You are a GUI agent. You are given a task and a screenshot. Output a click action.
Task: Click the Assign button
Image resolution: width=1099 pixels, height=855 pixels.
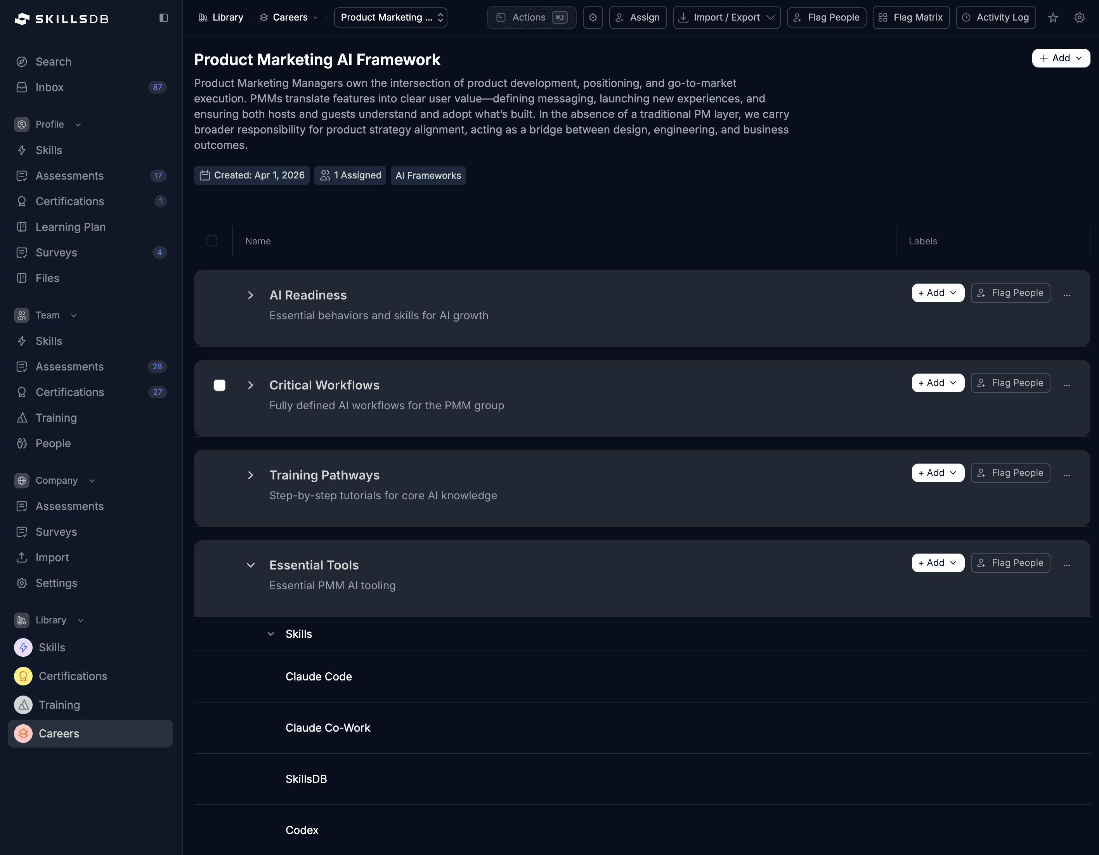coord(638,17)
